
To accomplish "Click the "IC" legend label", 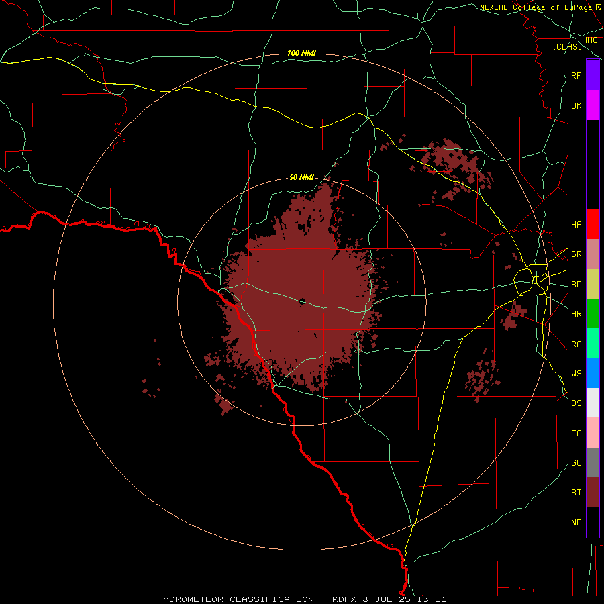I will (576, 434).
